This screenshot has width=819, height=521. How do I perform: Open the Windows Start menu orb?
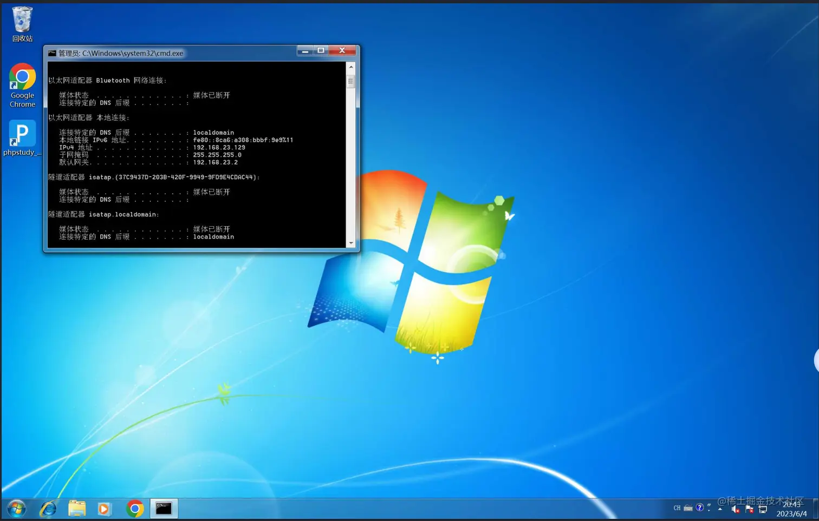(x=17, y=509)
